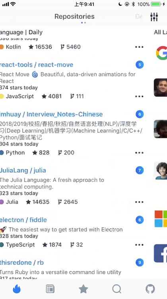Tap the Search magnifier tab
Image resolution: width=167 pixels, height=299 pixels.
click(117, 289)
